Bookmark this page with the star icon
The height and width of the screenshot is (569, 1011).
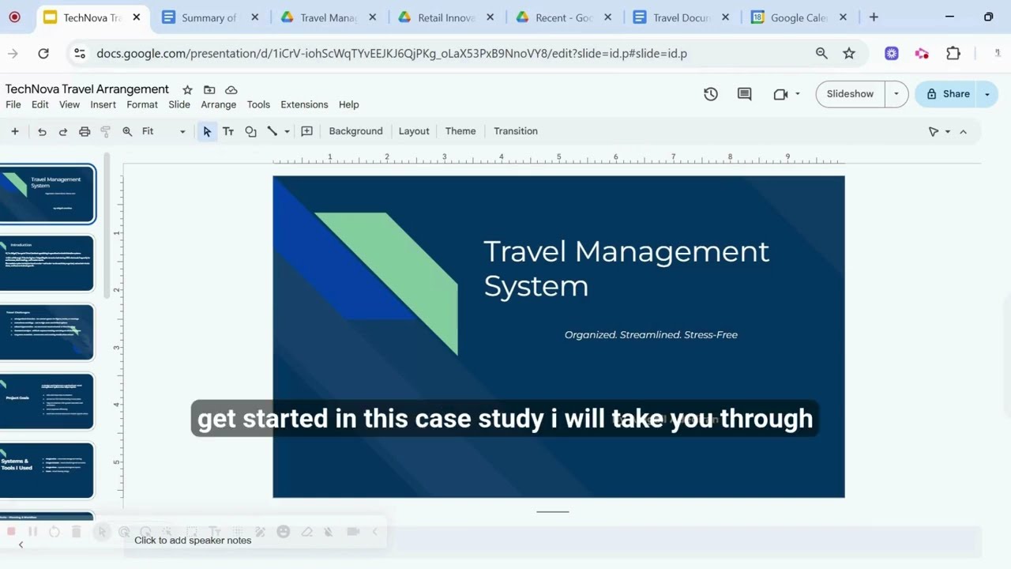point(849,54)
